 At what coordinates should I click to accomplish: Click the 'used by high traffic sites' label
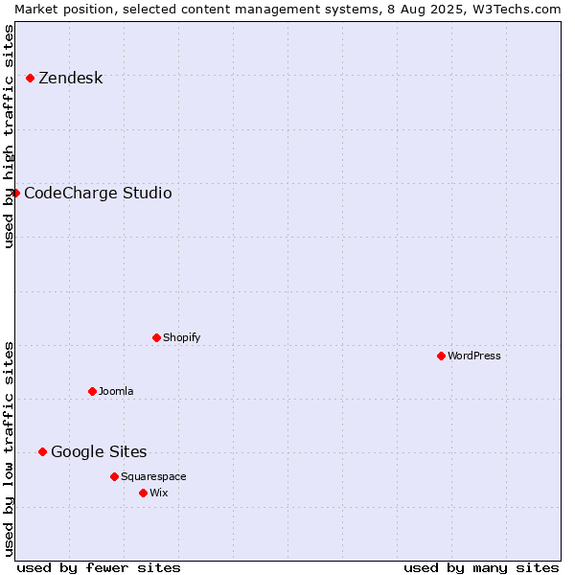pos(8,136)
